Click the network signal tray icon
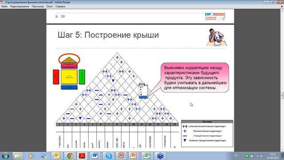The height and width of the screenshot is (160, 284). point(257,156)
